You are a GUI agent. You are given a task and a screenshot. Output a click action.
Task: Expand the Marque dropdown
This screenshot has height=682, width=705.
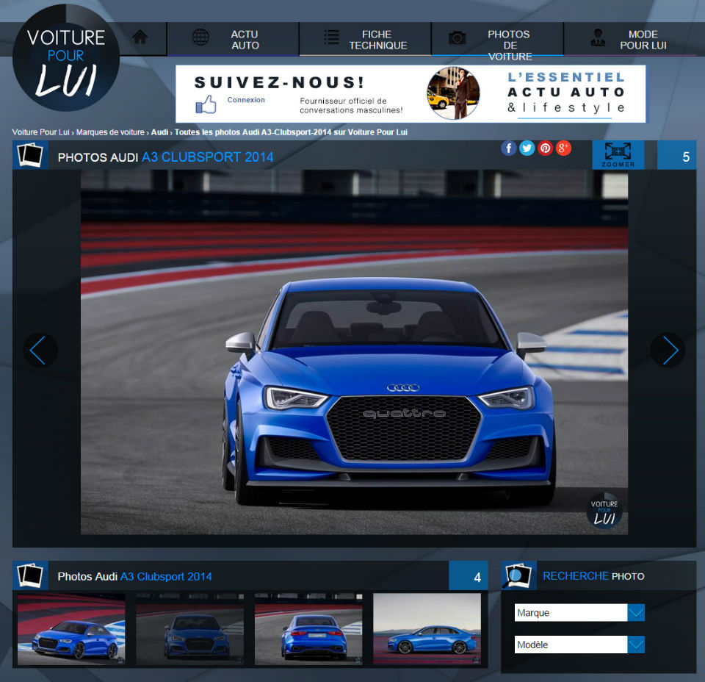point(579,613)
